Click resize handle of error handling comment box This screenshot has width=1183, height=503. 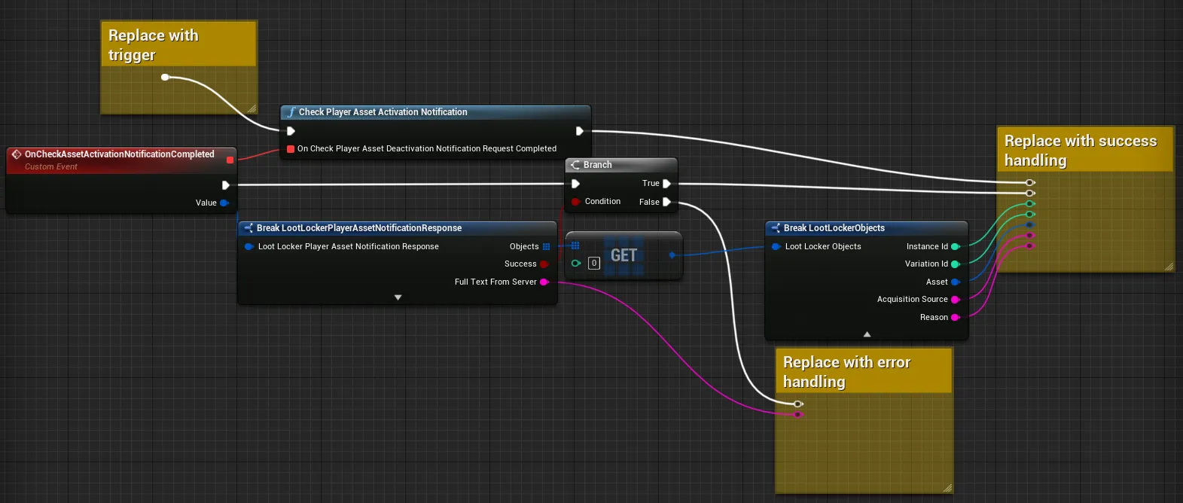point(948,489)
